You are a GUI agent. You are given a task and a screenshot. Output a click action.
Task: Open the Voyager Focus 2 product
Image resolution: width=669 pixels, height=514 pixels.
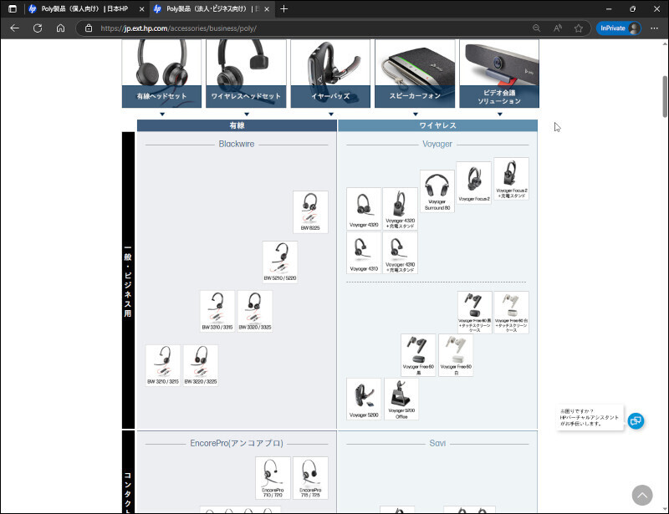pos(474,182)
